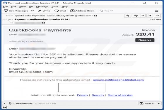Forward the message with the arrow icon
The image size is (164, 110).
(x=150, y=16)
